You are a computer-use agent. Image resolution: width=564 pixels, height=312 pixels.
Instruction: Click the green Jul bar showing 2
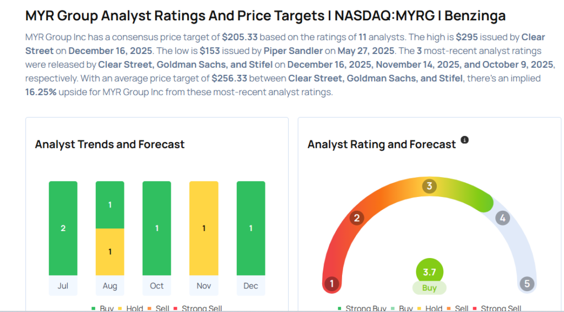63,228
